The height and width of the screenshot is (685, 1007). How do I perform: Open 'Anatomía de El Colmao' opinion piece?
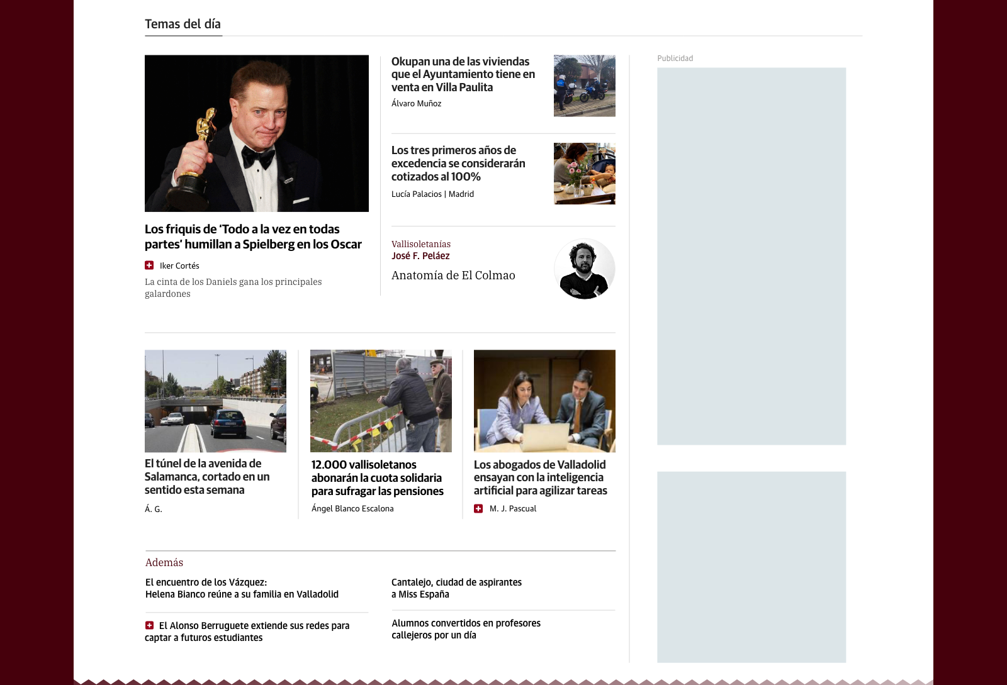click(453, 276)
